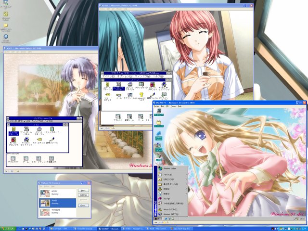The height and width of the screenshot is (231, 308).
Task: Open Command Prompt icon in NT351 window
Action: point(153,87)
